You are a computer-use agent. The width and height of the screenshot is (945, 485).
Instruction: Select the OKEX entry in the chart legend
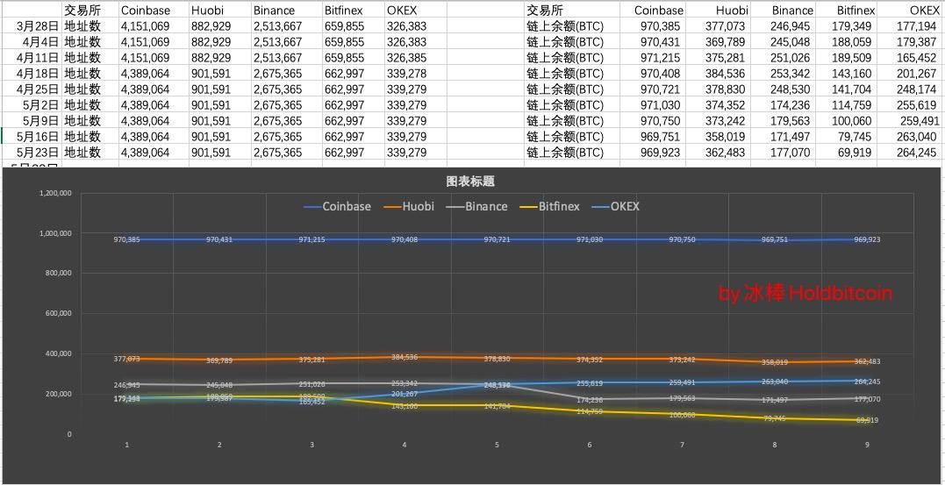pyautogui.click(x=616, y=206)
